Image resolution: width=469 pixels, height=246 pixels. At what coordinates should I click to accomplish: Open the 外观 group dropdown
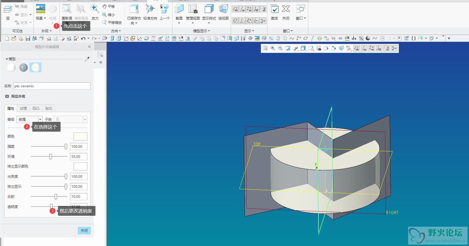(x=46, y=31)
